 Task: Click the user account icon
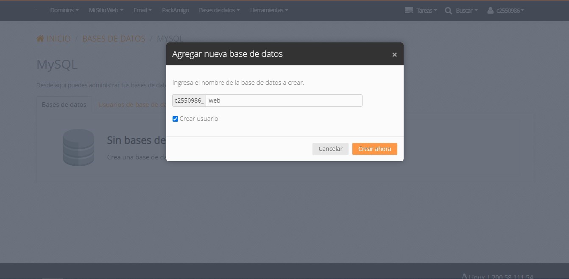pos(491,10)
